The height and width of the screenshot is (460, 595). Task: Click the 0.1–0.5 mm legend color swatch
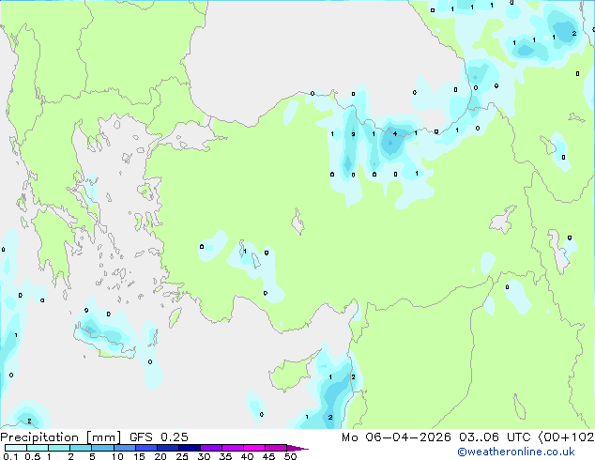click(16, 448)
